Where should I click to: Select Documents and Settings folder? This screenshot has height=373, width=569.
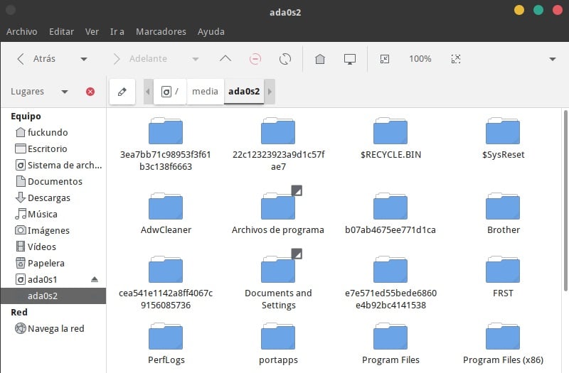pos(278,280)
